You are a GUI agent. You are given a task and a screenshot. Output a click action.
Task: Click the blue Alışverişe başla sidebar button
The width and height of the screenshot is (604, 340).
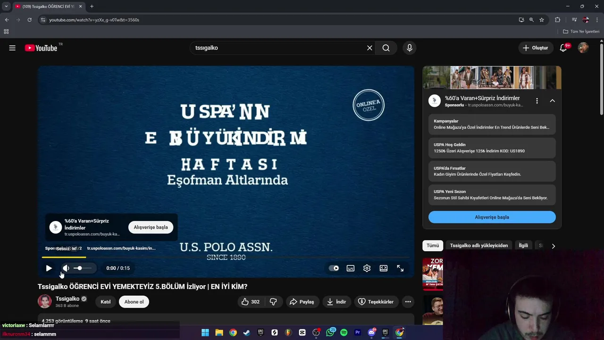(492, 217)
